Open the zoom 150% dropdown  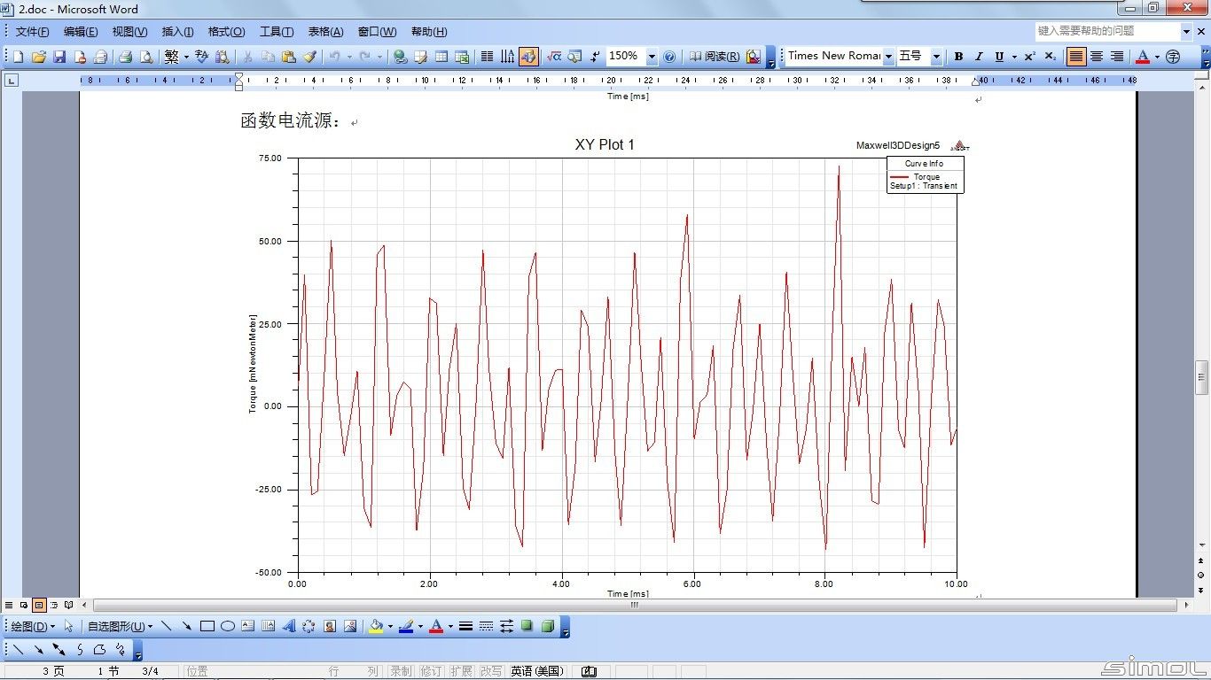[652, 57]
